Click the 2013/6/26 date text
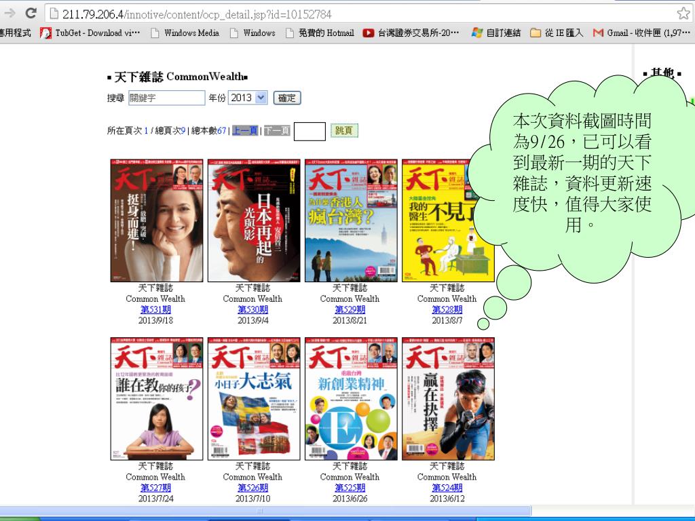This screenshot has width=695, height=521. point(350,499)
